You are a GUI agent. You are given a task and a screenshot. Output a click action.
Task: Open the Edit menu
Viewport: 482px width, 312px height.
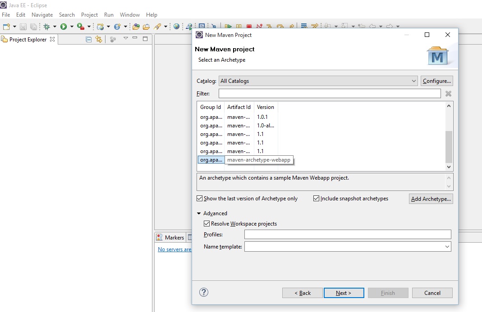click(x=21, y=15)
